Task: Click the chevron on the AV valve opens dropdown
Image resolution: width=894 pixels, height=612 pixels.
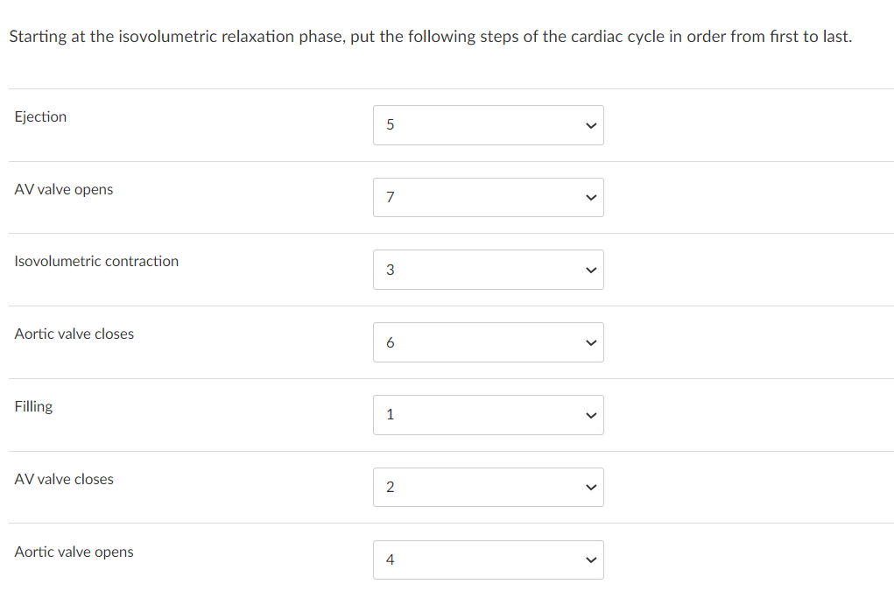Action: coord(591,197)
